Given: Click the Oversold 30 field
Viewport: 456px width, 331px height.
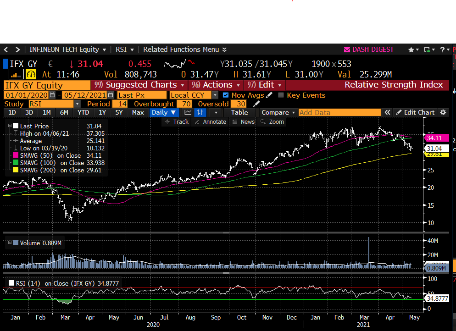Looking at the screenshot, I should coord(239,104).
